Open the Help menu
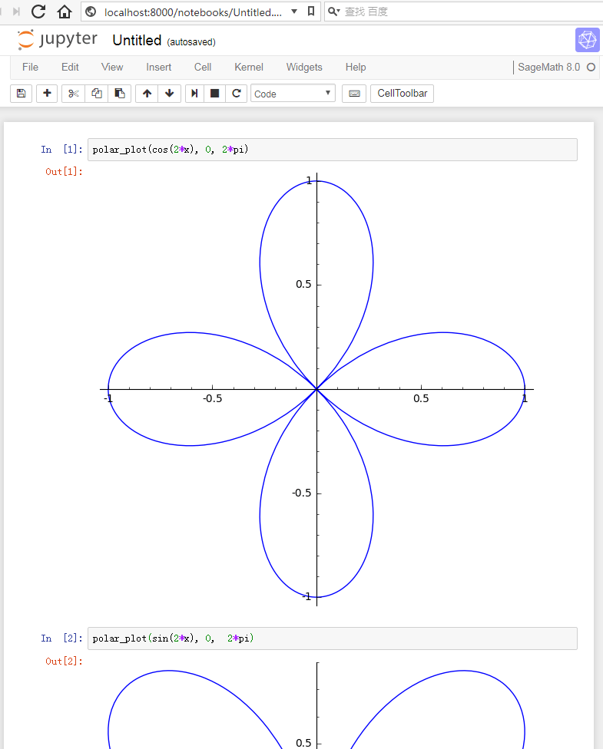603x749 pixels. pos(356,68)
